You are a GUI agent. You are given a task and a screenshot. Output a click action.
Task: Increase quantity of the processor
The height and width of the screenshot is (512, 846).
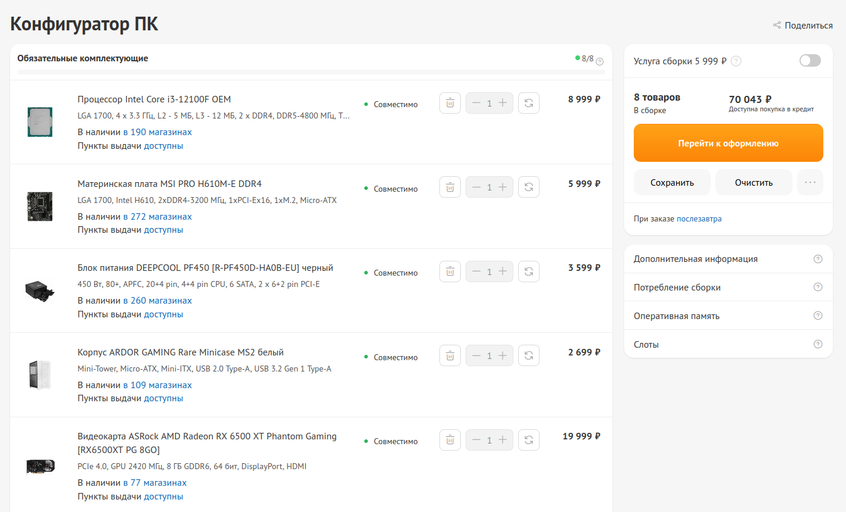point(503,103)
